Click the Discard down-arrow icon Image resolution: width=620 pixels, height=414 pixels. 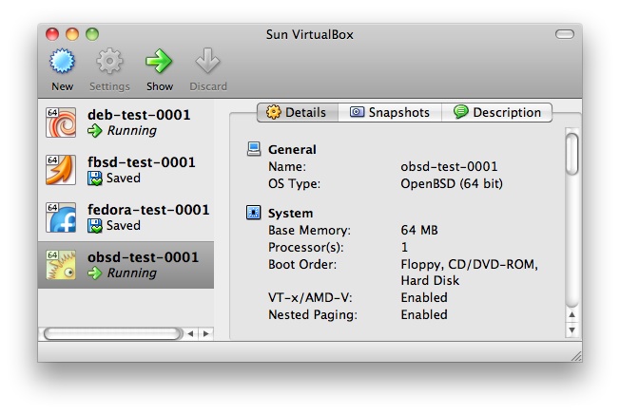[207, 61]
